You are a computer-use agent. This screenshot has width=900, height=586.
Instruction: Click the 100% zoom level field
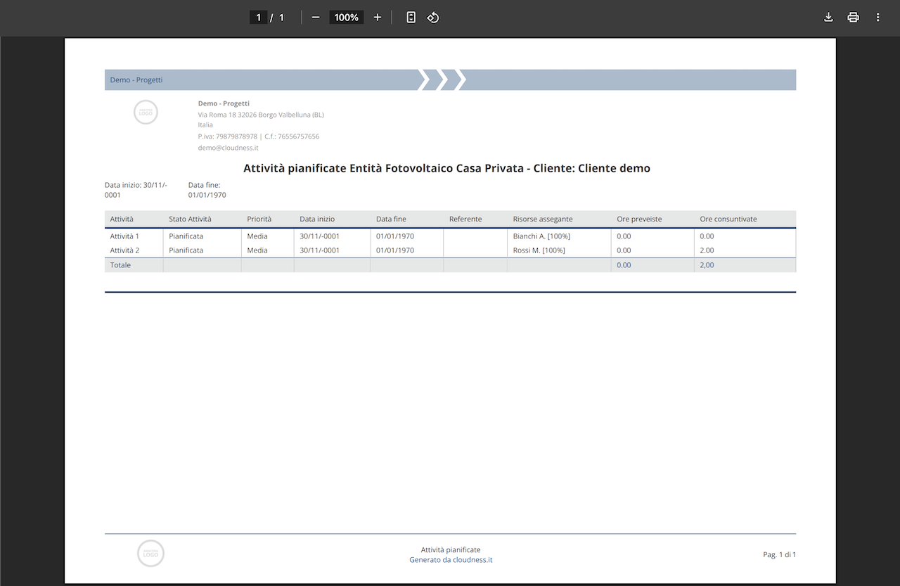[x=347, y=17]
